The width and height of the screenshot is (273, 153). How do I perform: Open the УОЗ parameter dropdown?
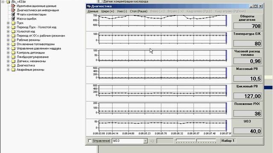click(x=145, y=141)
